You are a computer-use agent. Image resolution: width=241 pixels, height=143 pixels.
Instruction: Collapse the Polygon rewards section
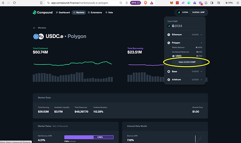click(x=185, y=43)
